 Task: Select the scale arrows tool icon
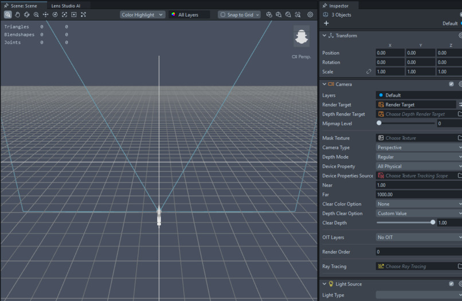tap(83, 14)
